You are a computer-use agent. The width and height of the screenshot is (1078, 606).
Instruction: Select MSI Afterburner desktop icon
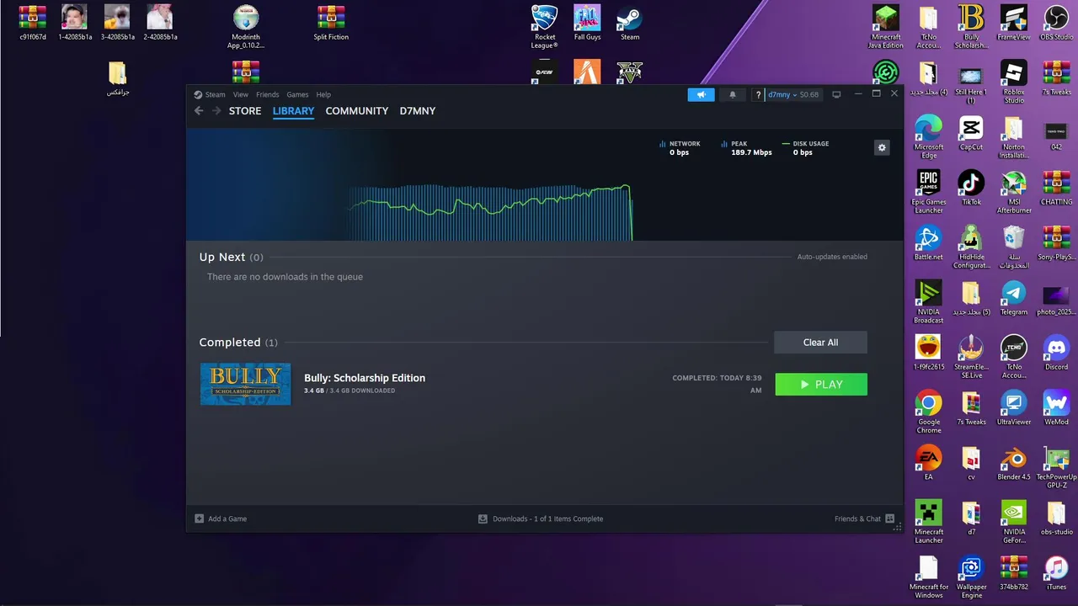point(1014,192)
